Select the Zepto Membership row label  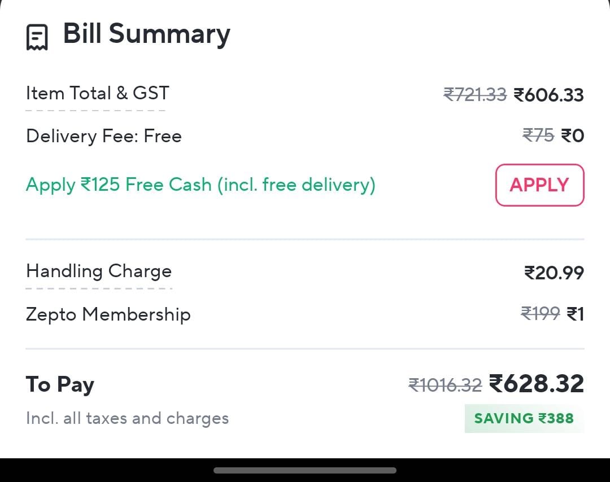108,314
